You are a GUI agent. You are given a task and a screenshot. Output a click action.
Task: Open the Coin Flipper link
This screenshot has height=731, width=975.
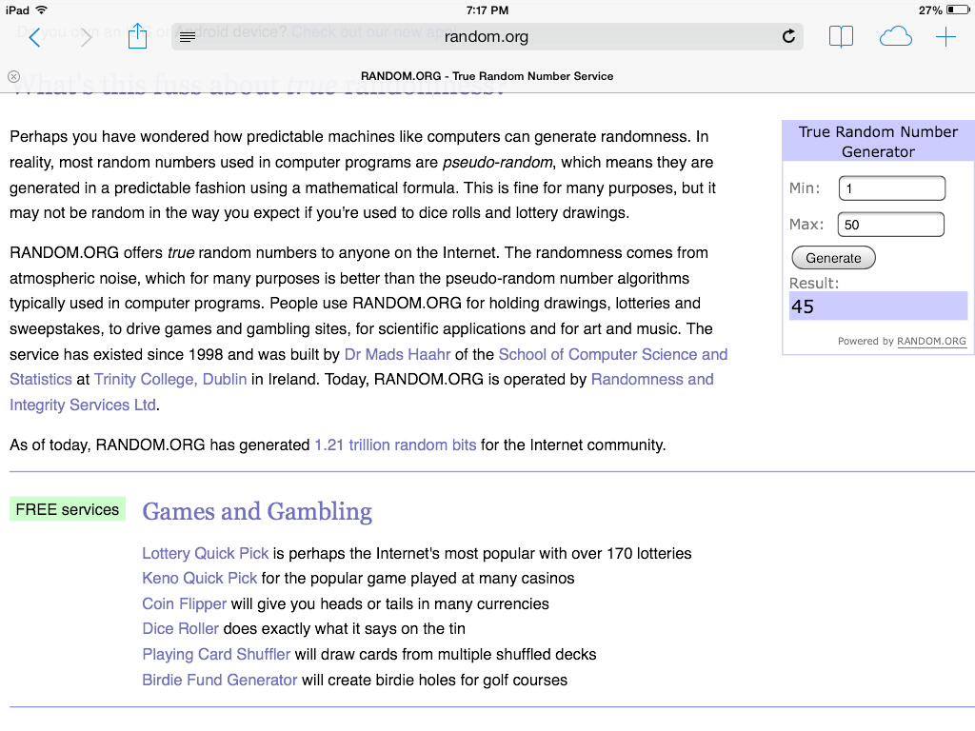(184, 603)
